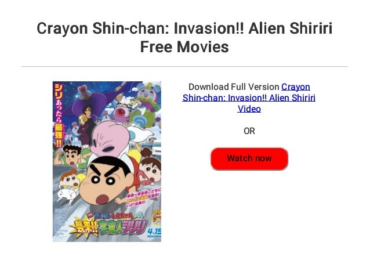Click the 4.15 release date on the poster

[154, 231]
